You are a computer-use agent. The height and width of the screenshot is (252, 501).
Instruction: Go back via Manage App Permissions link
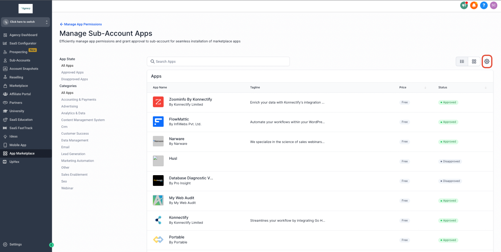pyautogui.click(x=81, y=24)
